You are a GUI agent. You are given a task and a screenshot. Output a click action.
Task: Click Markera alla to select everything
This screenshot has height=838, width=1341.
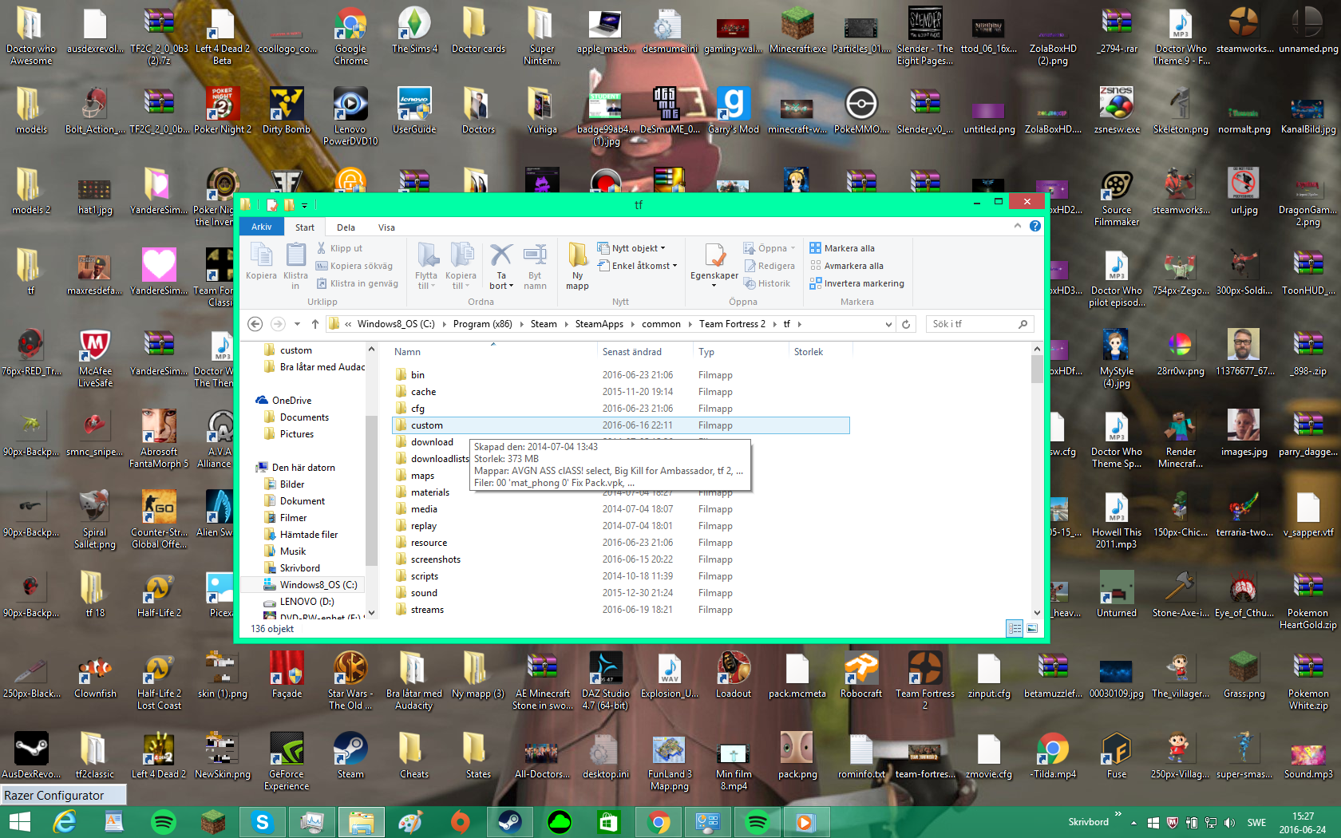842,248
